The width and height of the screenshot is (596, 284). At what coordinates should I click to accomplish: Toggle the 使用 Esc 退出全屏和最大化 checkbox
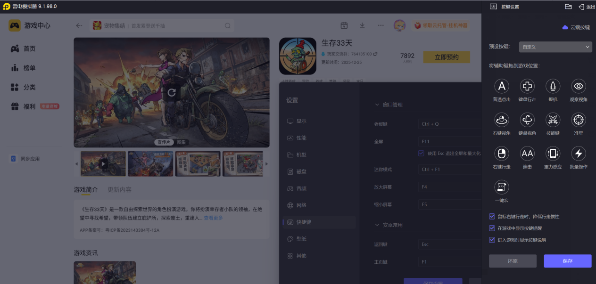click(x=421, y=152)
